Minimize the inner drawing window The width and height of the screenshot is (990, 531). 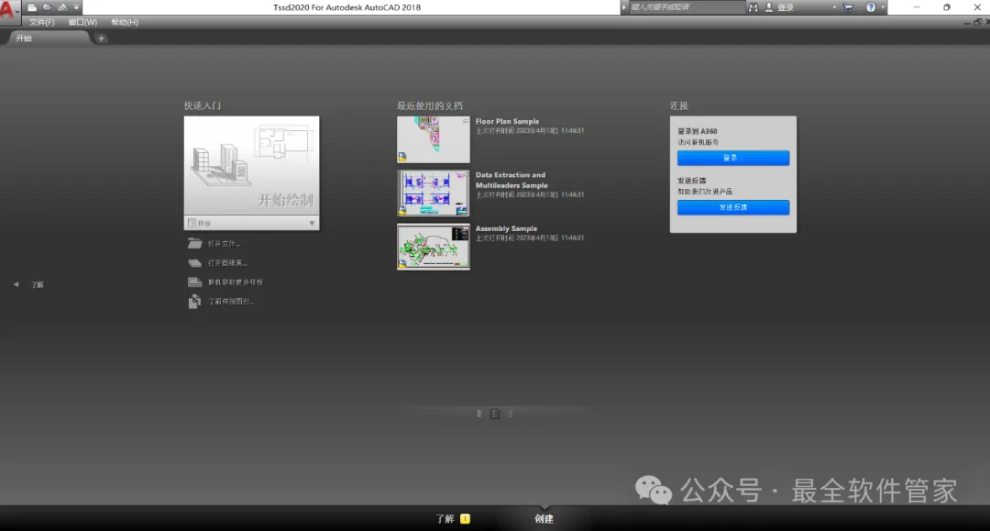point(967,22)
